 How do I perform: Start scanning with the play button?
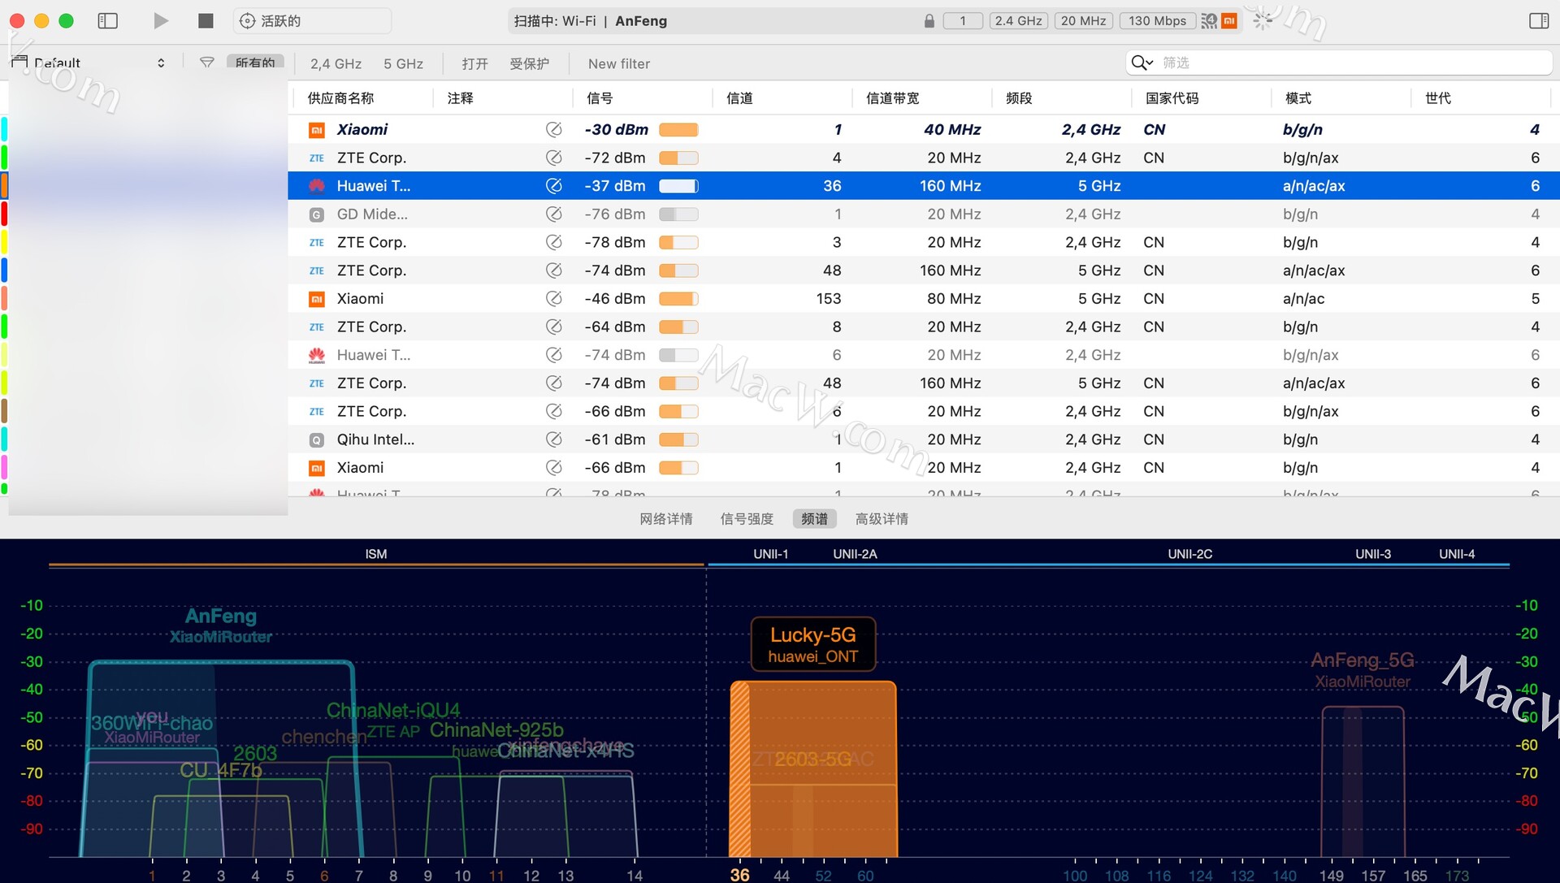point(161,21)
